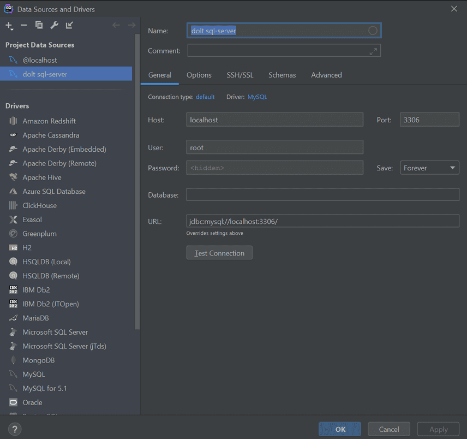Click the Remove data source minus icon
The width and height of the screenshot is (467, 439).
(24, 25)
